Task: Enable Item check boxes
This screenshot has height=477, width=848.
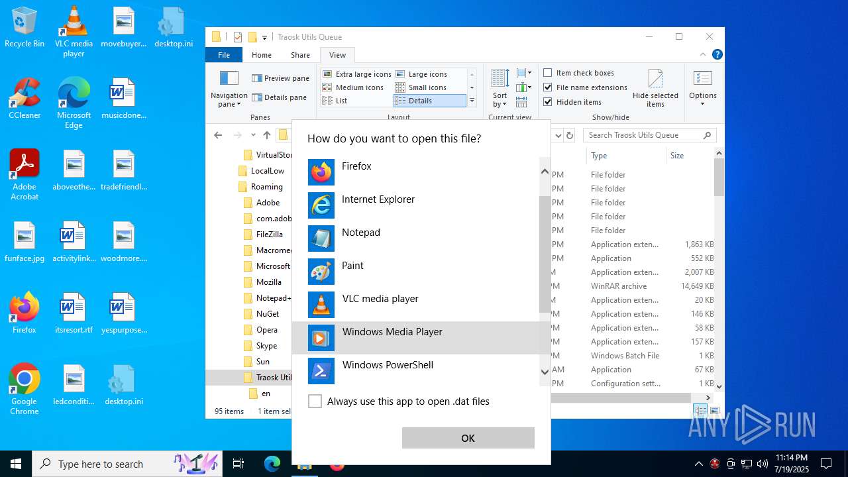Action: click(548, 73)
